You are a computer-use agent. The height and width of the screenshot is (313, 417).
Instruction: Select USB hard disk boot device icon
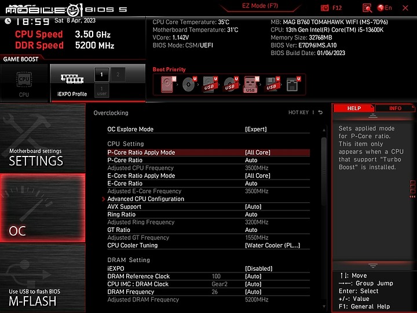coord(210,85)
